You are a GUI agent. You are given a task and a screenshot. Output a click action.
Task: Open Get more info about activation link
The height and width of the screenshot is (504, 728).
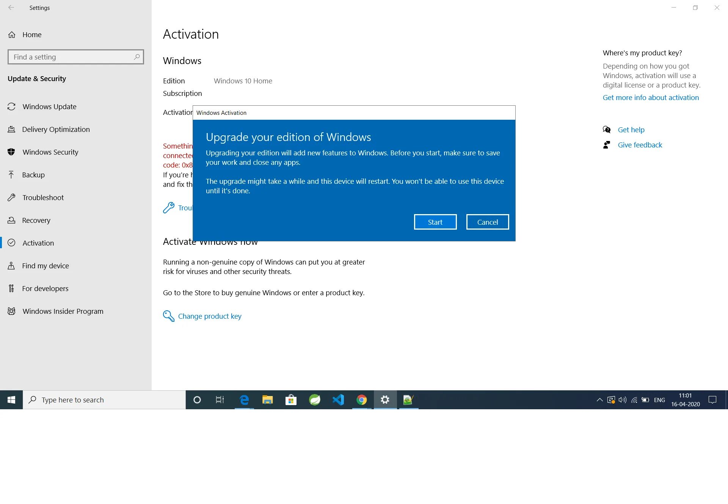(651, 97)
